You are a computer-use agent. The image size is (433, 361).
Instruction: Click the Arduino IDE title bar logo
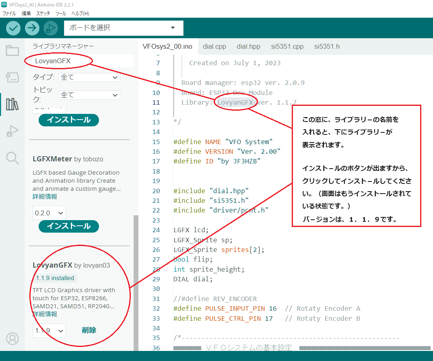pos(4,4)
